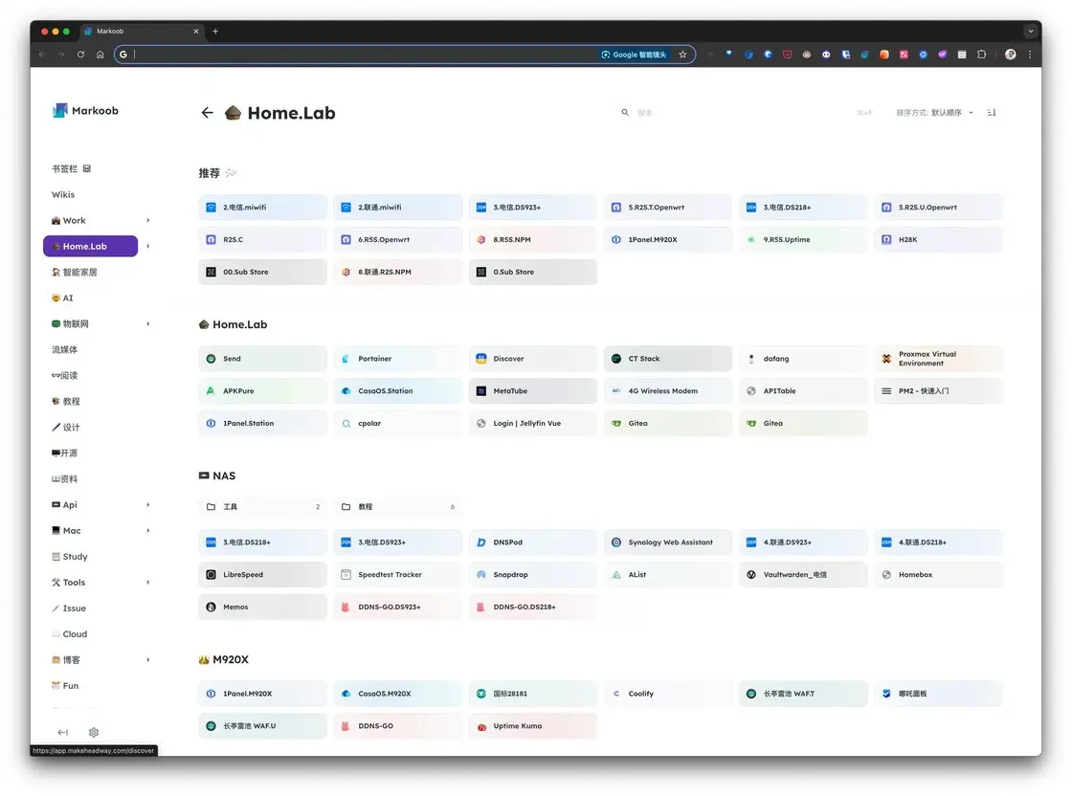Open the 教程 folder under NAS
The height and width of the screenshot is (796, 1072).
(x=398, y=507)
